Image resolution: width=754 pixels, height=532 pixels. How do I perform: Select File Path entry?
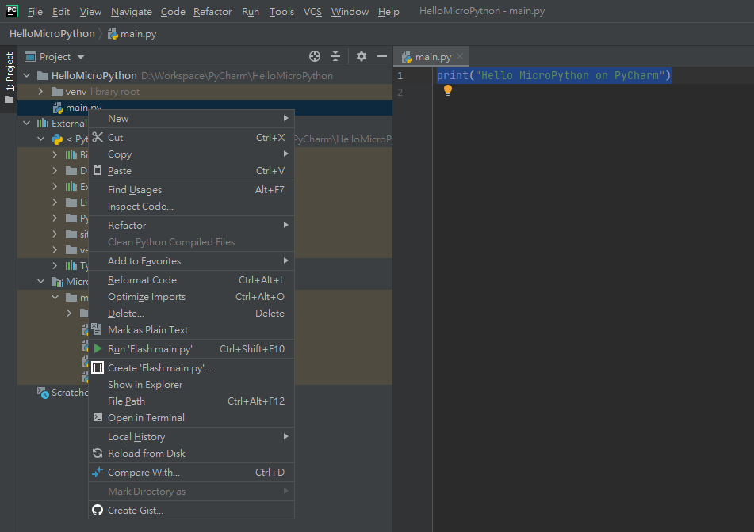191,401
